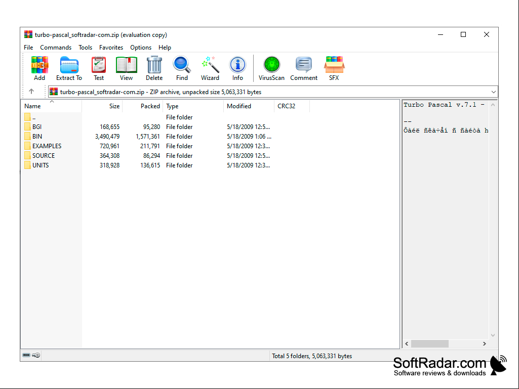Click the comment pane scroll left arrow
Screen dimensions: 519x389
(x=407, y=343)
